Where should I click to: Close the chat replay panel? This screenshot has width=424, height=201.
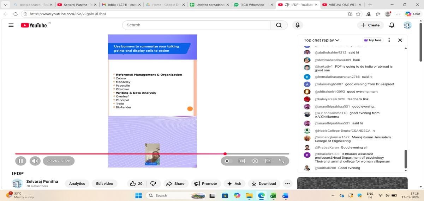[400, 40]
